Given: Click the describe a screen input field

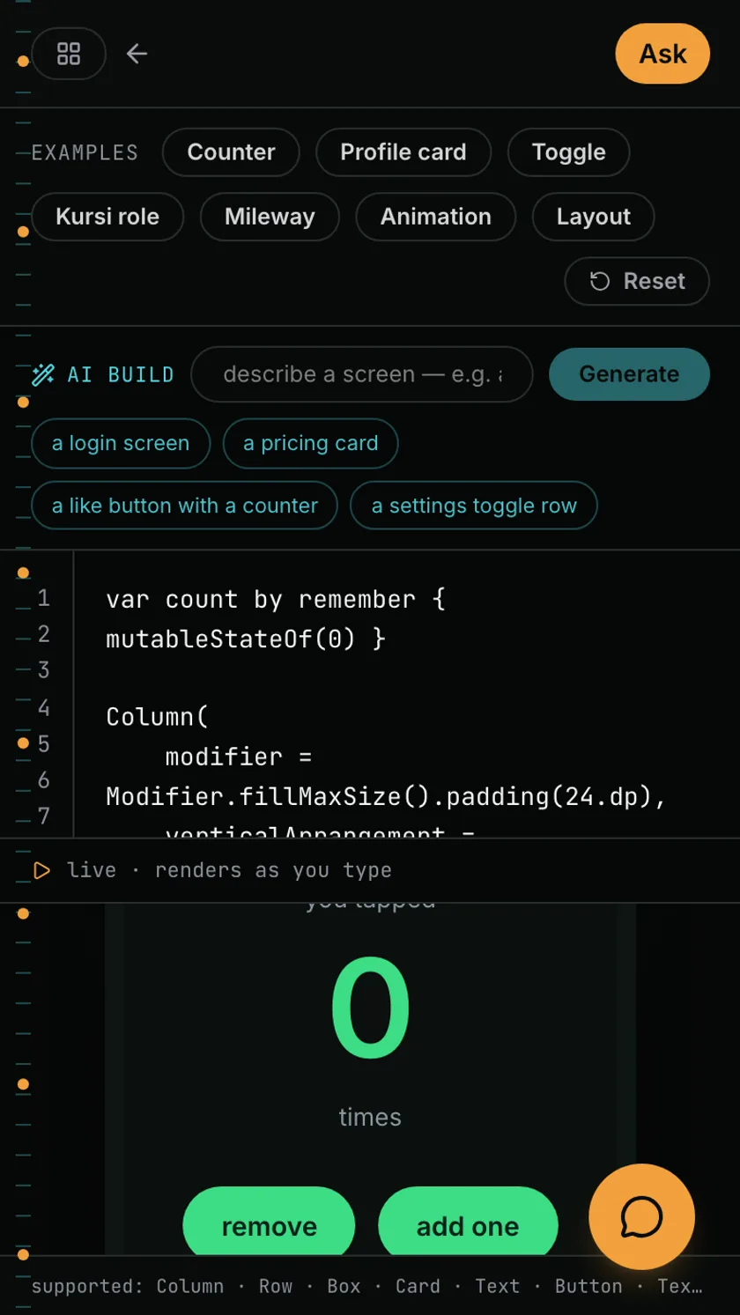Looking at the screenshot, I should (362, 374).
